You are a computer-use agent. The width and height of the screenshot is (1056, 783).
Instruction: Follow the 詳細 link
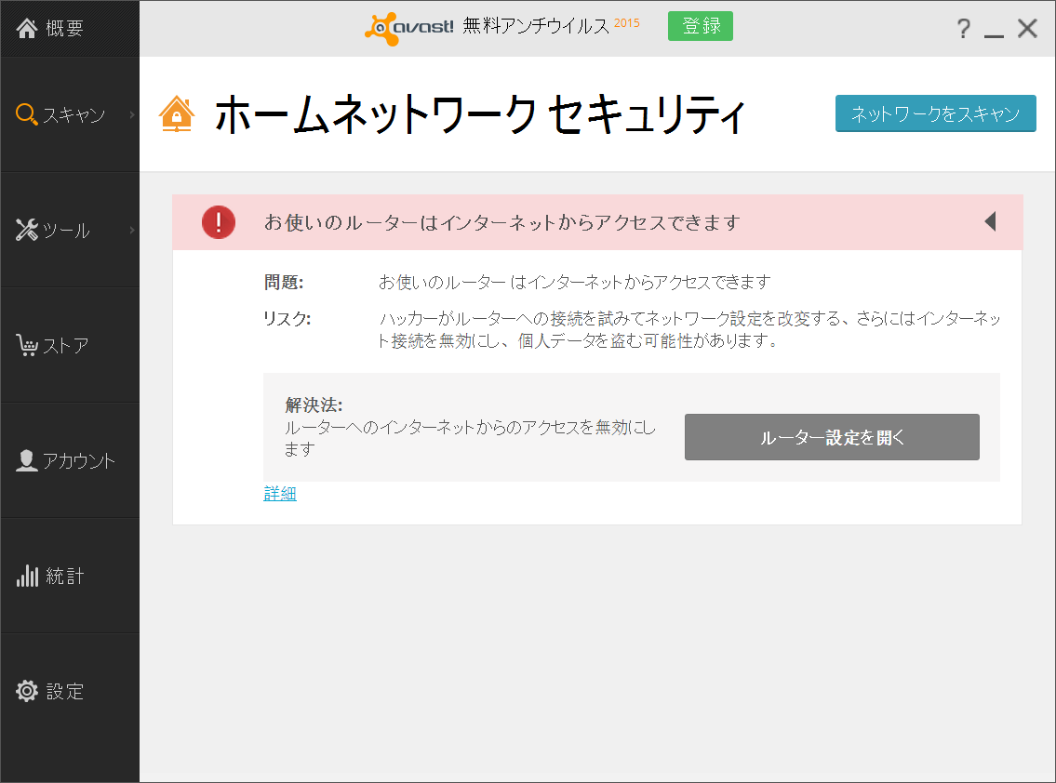click(278, 493)
